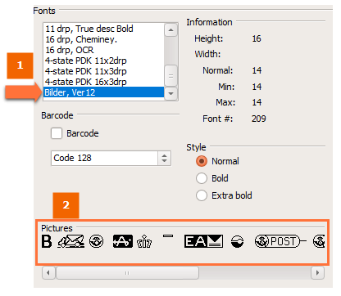Click the fonts list scroll-up arrow
Screen dimensions: 341x296
171,29
